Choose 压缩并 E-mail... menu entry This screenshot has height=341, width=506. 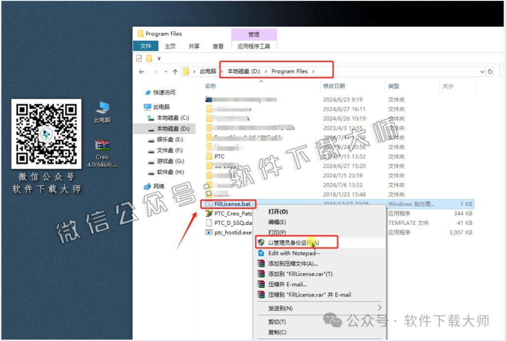288,284
